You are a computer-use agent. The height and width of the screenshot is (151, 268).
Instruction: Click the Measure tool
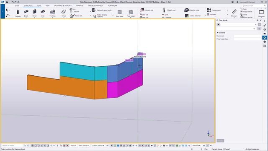coord(234,13)
